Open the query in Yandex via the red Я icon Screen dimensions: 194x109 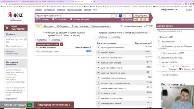(x=116, y=16)
